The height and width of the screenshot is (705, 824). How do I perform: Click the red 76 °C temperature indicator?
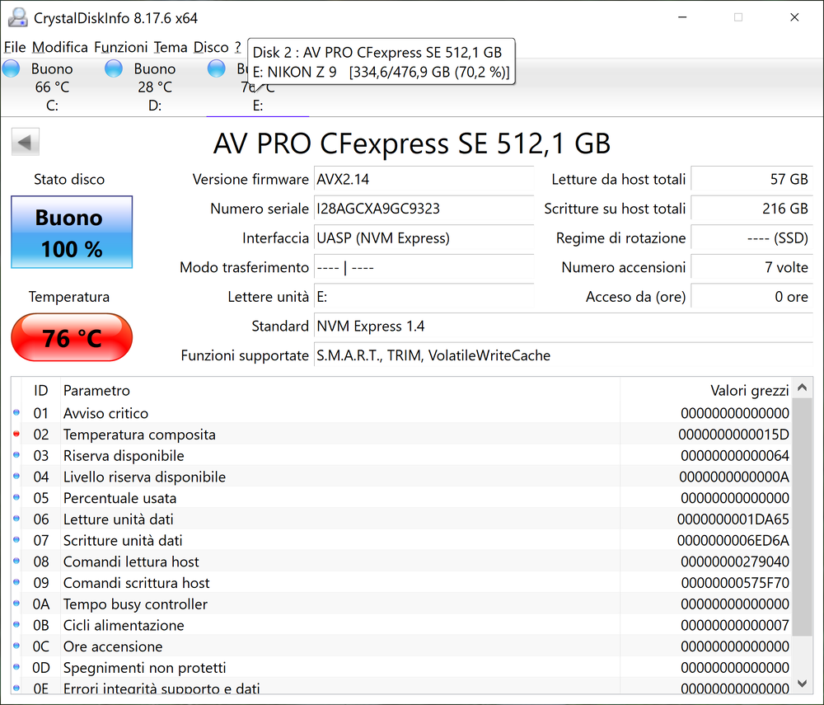(x=72, y=337)
